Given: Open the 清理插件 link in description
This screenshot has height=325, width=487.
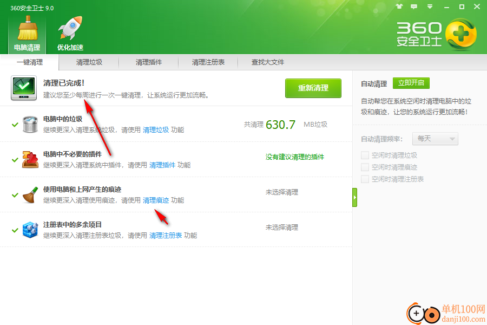Looking at the screenshot, I should [x=162, y=165].
